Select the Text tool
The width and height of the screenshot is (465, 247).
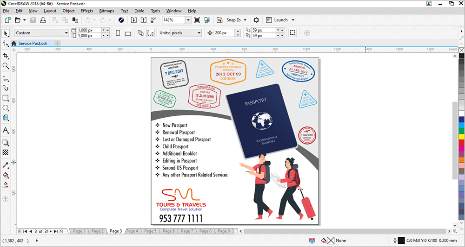tap(5, 130)
